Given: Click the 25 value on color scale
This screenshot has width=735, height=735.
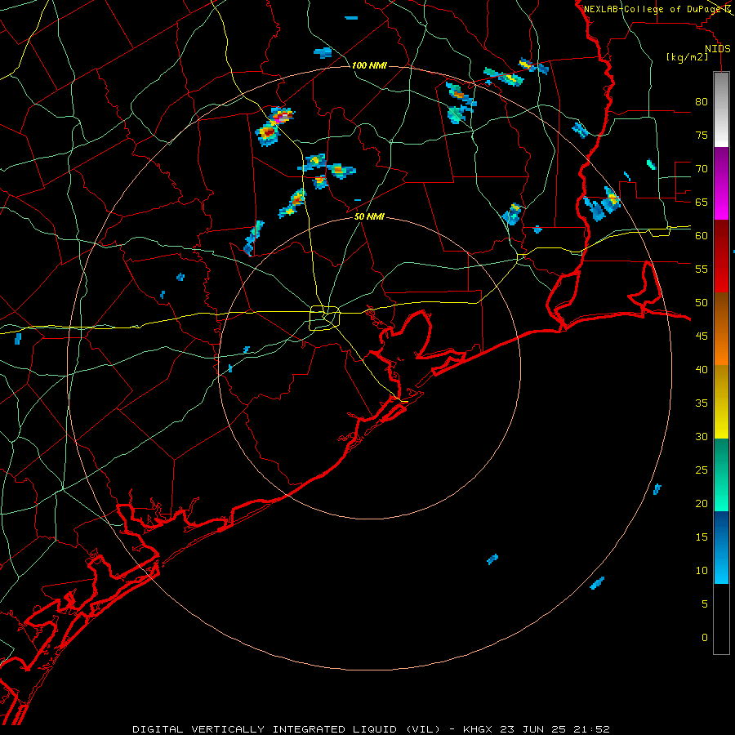Looking at the screenshot, I should (702, 470).
